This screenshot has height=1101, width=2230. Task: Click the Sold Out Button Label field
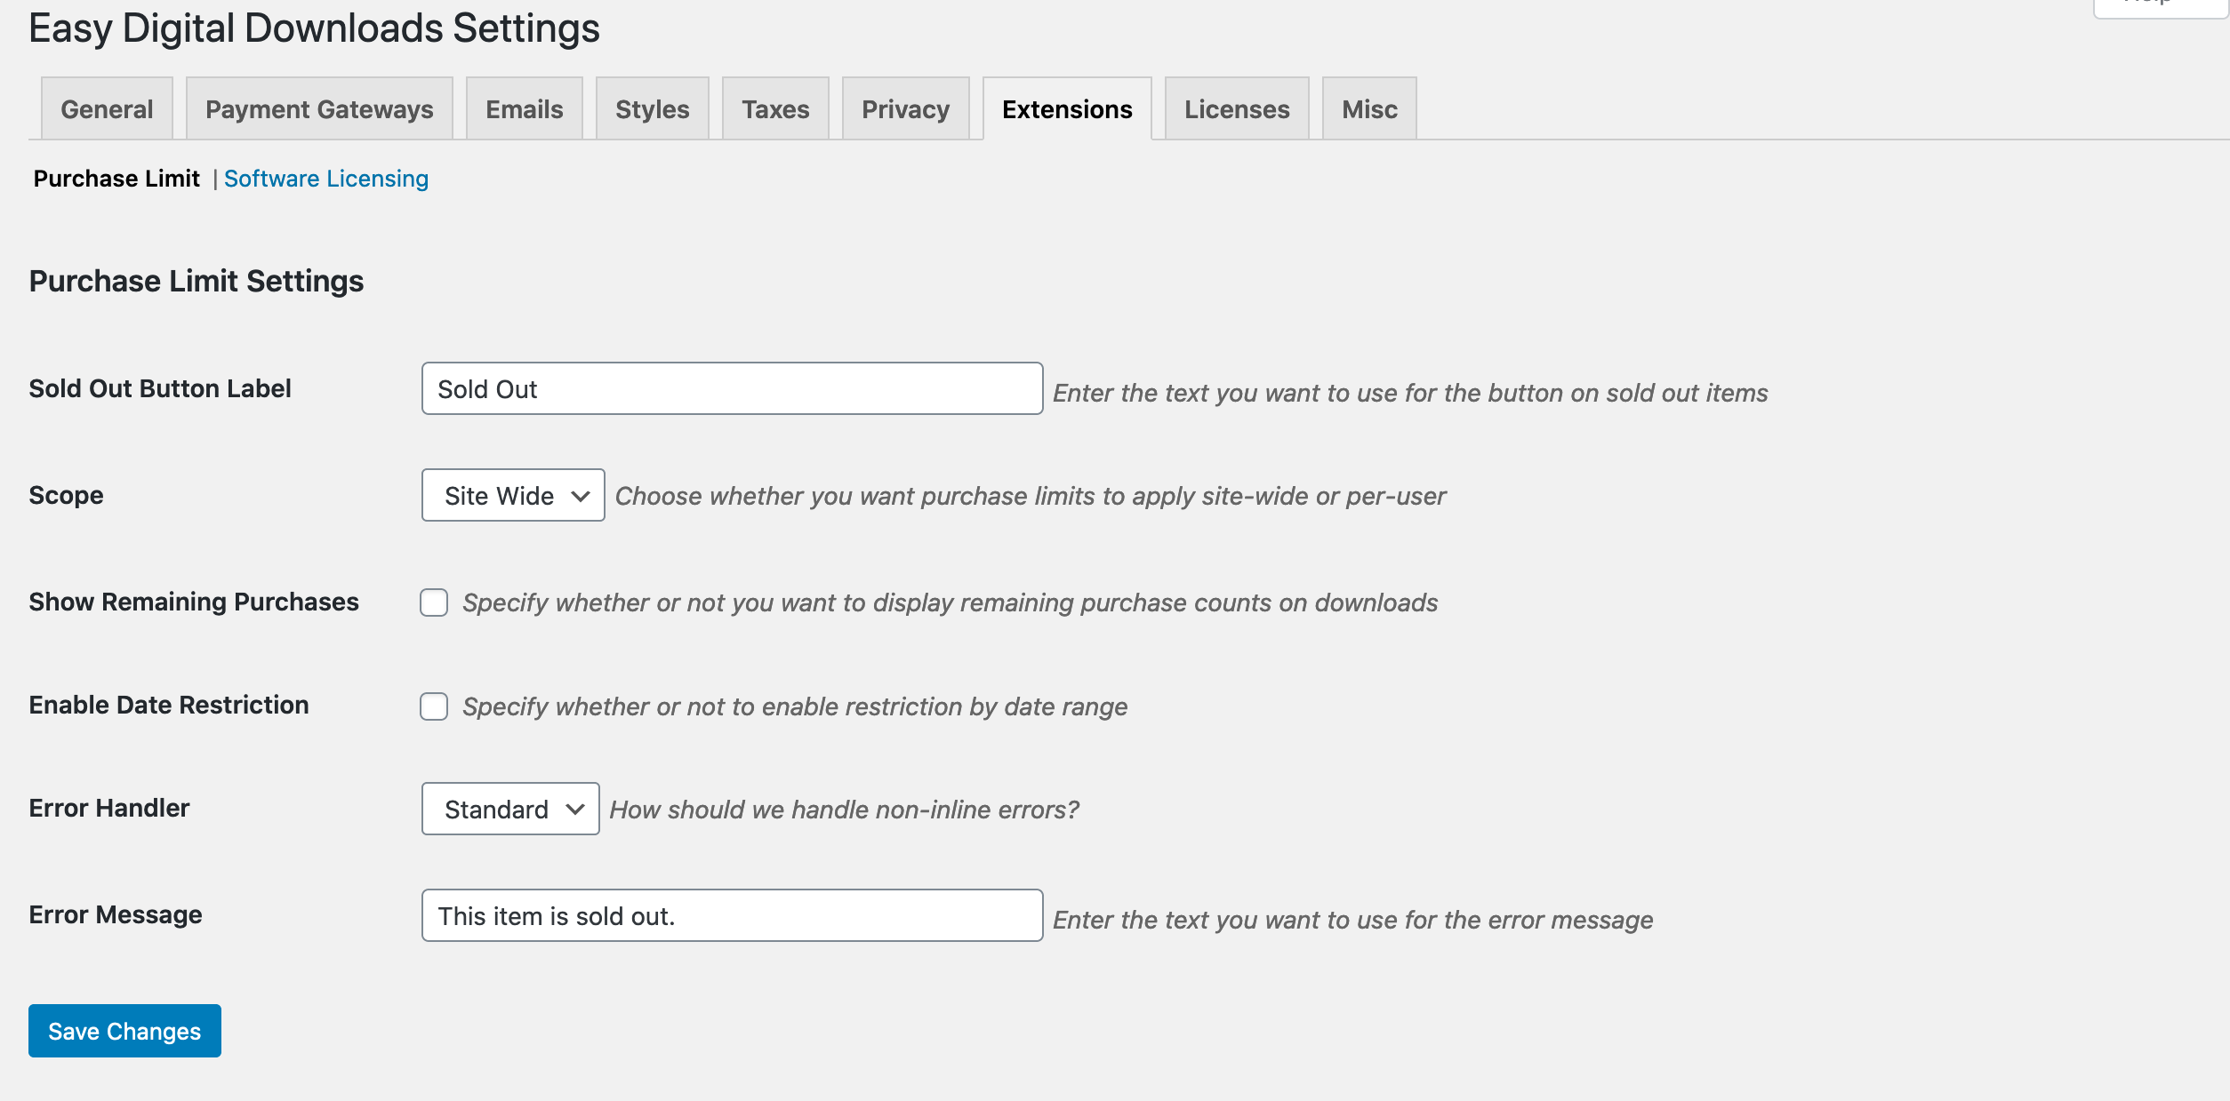click(731, 388)
